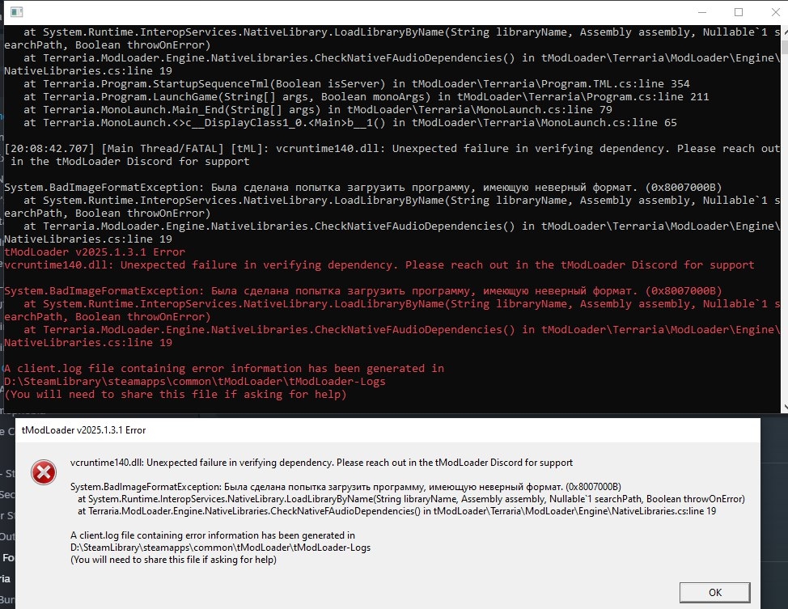Close the console window

pos(775,12)
